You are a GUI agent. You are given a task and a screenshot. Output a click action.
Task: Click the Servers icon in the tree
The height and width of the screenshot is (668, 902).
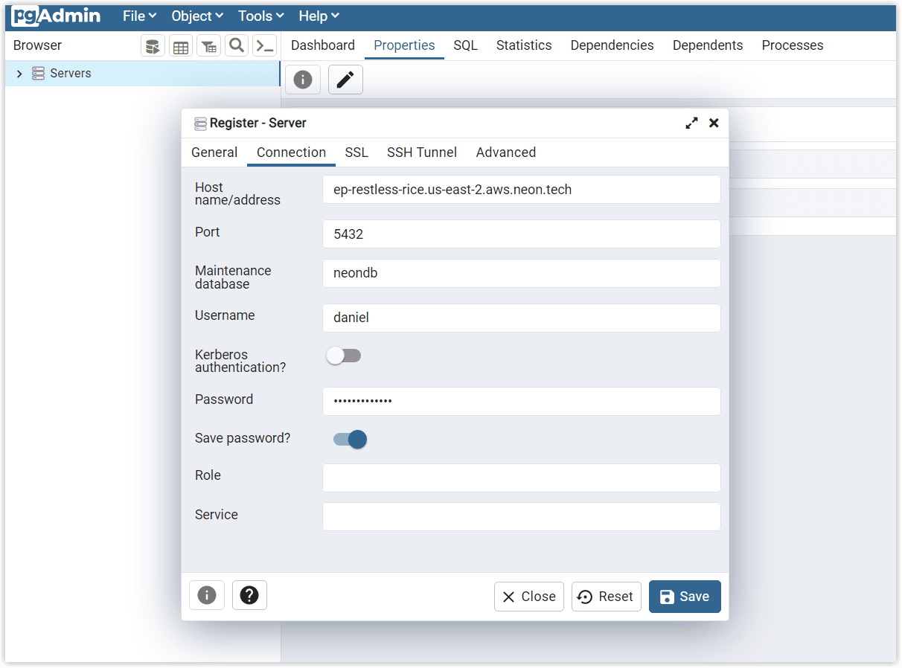[x=39, y=74]
